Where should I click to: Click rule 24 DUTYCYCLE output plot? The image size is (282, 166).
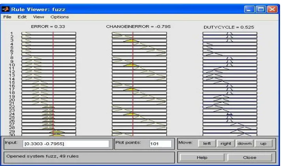coord(230,114)
